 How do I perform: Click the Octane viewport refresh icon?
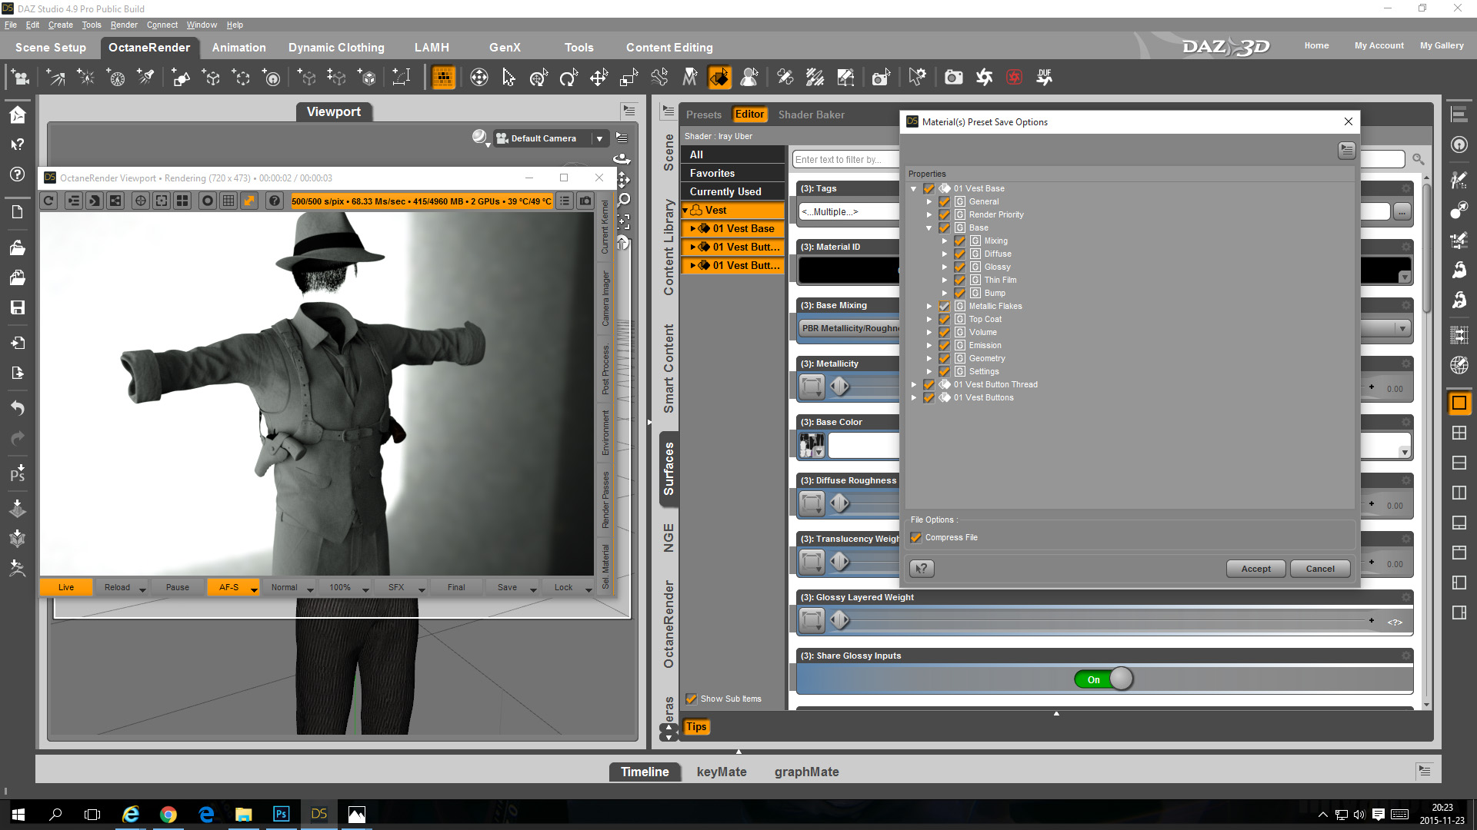click(x=48, y=201)
